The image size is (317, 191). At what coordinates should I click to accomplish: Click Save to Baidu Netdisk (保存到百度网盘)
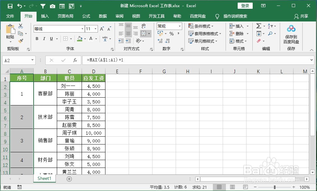pos(291,34)
